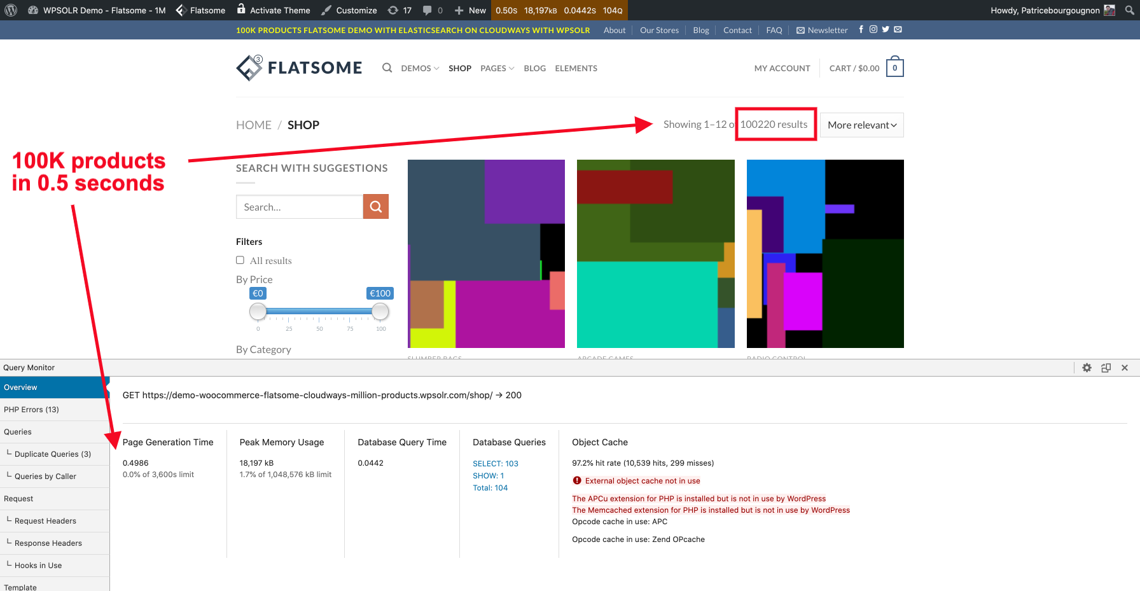Screen dimensions: 1140x591
Task: Open the New content admin menu
Action: pos(470,10)
